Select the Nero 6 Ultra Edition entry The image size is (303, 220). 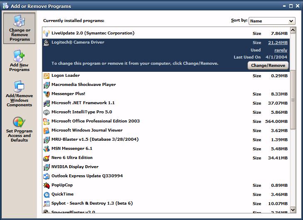coord(166,158)
